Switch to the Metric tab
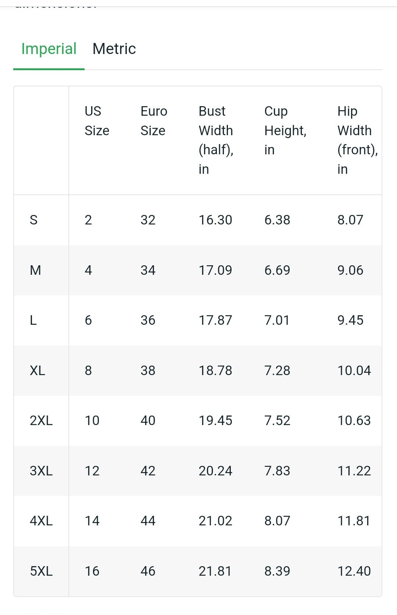The width and height of the screenshot is (397, 615). pos(114,49)
